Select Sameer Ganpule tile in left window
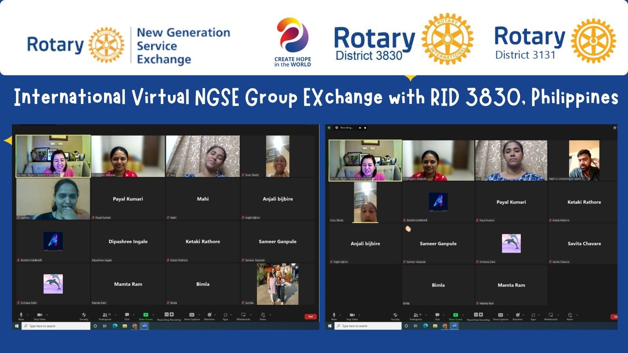 tap(277, 241)
